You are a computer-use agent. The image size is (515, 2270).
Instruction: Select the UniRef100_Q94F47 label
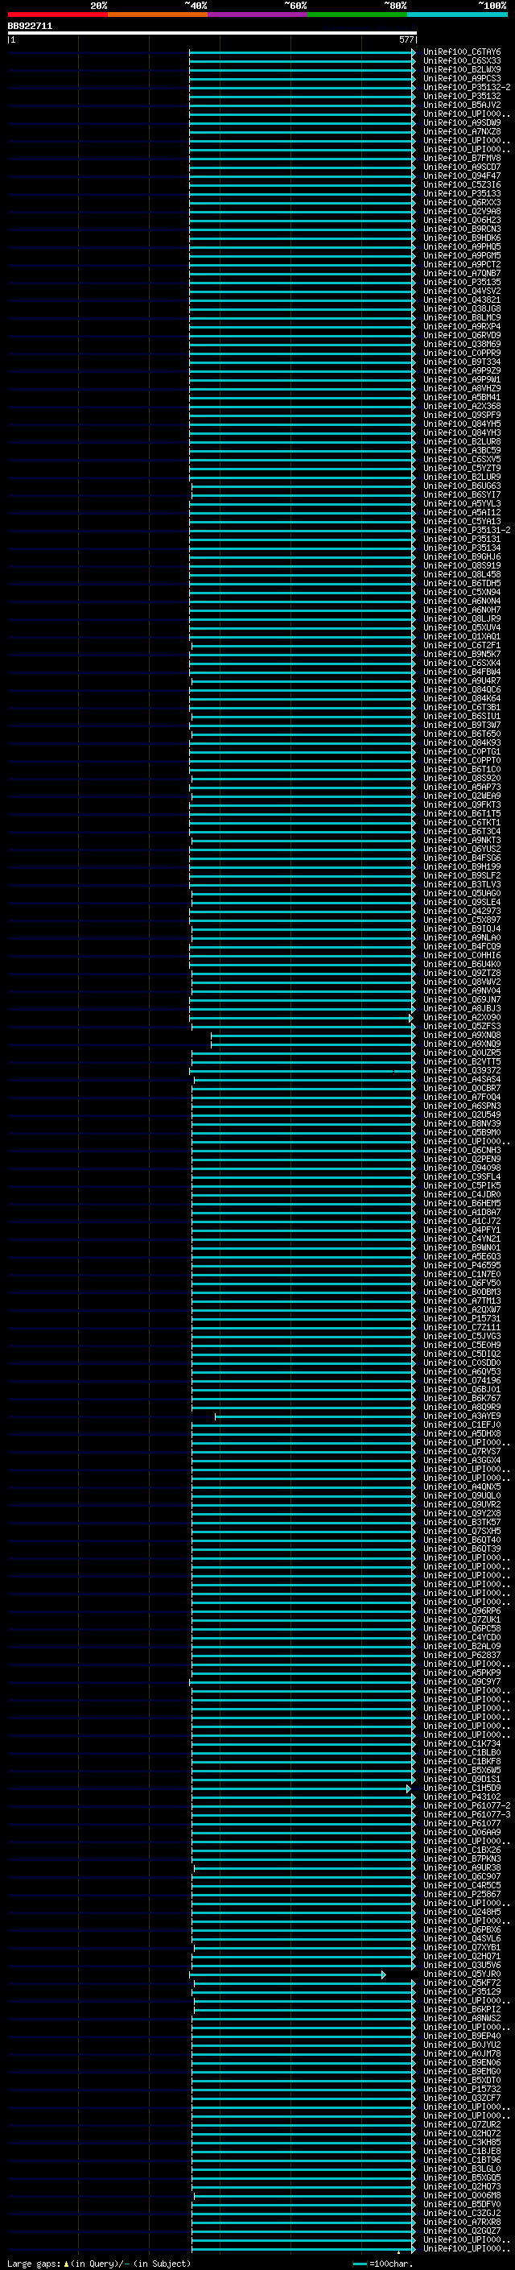(x=461, y=176)
